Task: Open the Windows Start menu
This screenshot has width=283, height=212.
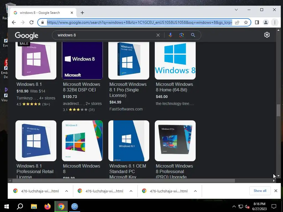Action: coord(7,206)
